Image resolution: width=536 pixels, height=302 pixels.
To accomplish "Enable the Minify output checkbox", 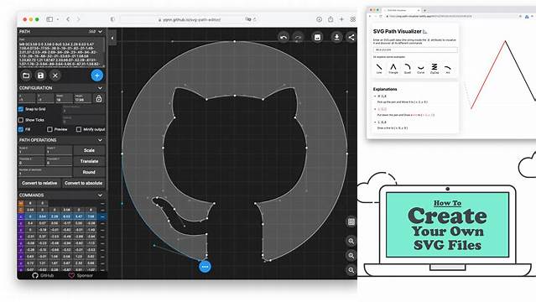I will (x=79, y=129).
